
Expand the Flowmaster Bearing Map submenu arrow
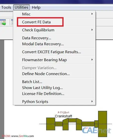(x=92, y=60)
